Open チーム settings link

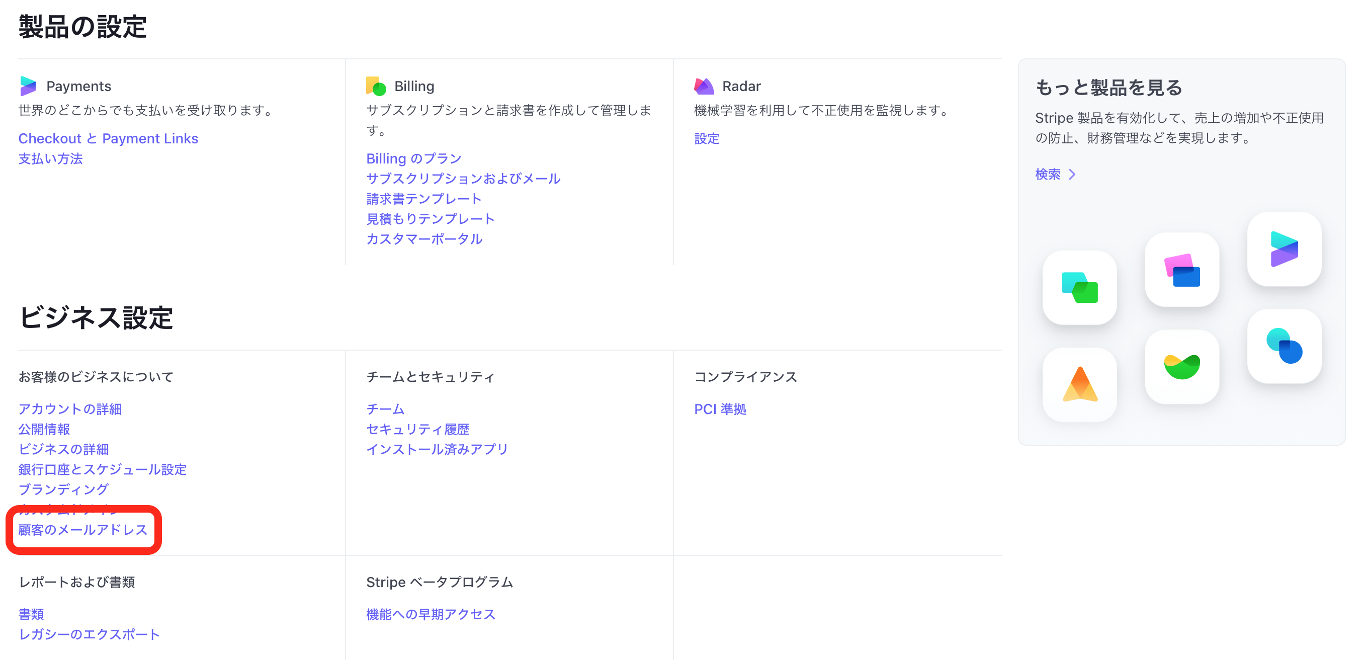tap(386, 409)
